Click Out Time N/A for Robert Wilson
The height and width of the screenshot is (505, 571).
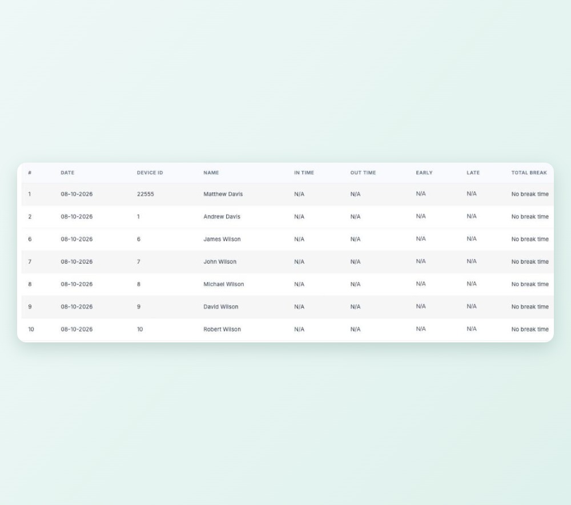[355, 330]
